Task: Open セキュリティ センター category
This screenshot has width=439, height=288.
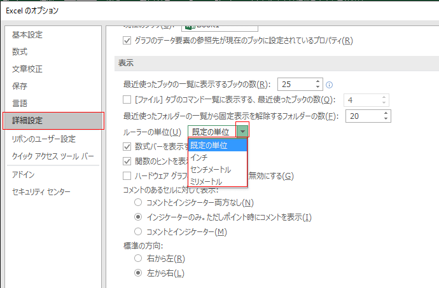Action: (x=41, y=192)
